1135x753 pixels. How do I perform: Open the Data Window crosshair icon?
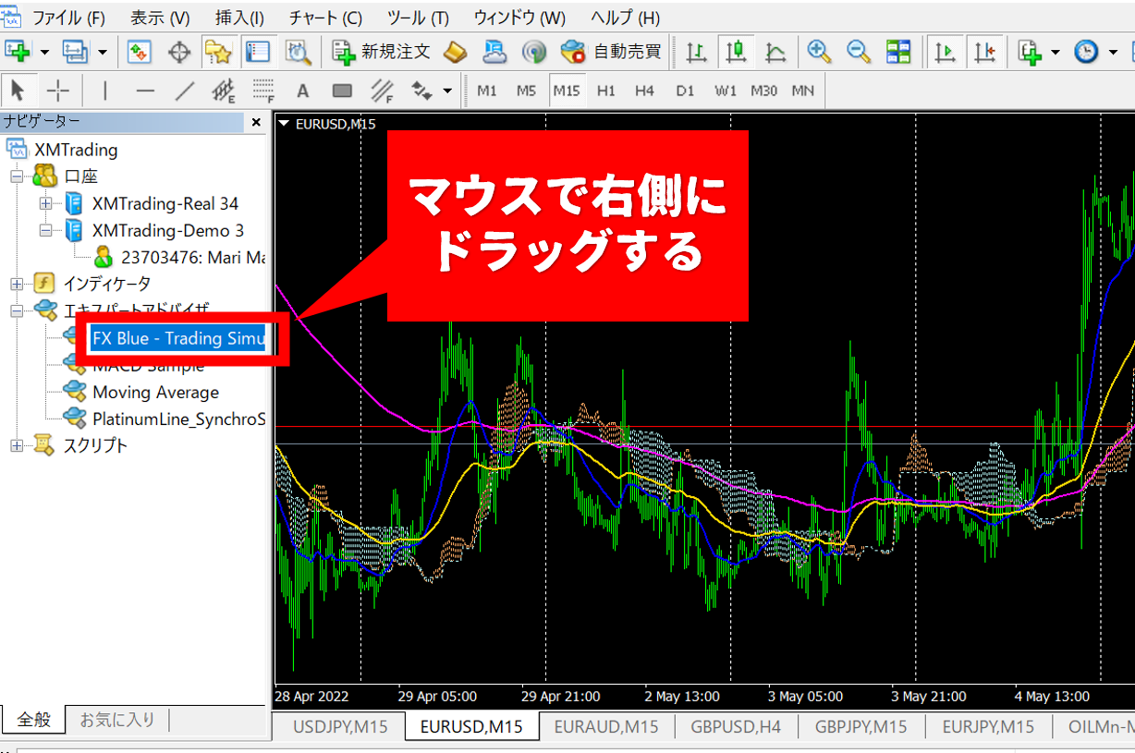[179, 52]
